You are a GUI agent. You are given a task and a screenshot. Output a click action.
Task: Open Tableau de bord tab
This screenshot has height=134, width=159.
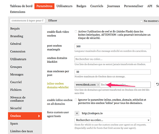click(x=21, y=6)
